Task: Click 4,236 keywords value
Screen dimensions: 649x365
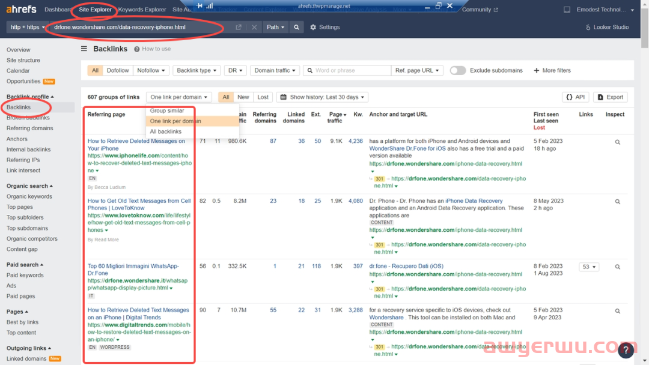Action: (356, 141)
